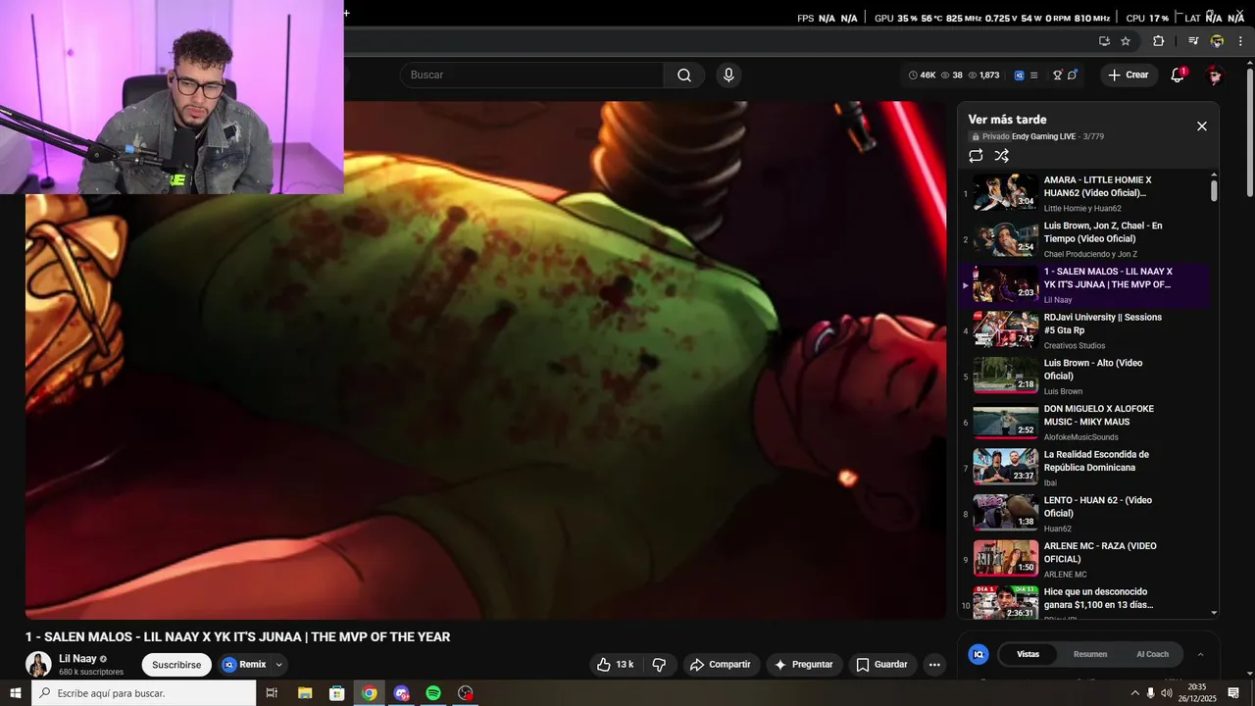Open Microsoft Store from taskbar

[336, 693]
